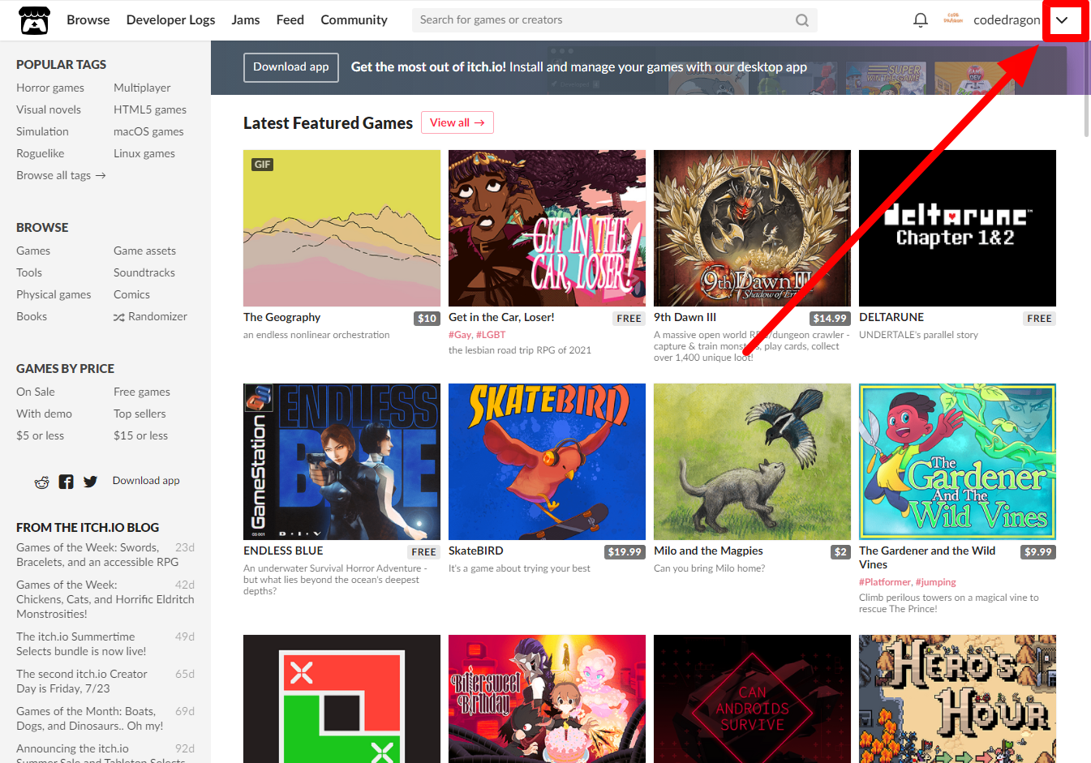Open the Twitter icon in sidebar

click(x=90, y=482)
